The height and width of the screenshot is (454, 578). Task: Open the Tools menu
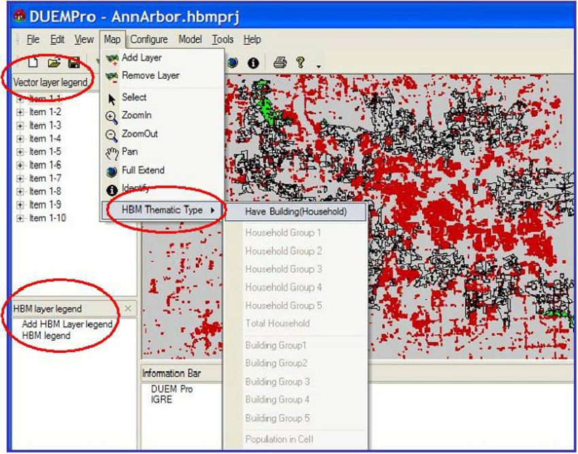(x=222, y=39)
